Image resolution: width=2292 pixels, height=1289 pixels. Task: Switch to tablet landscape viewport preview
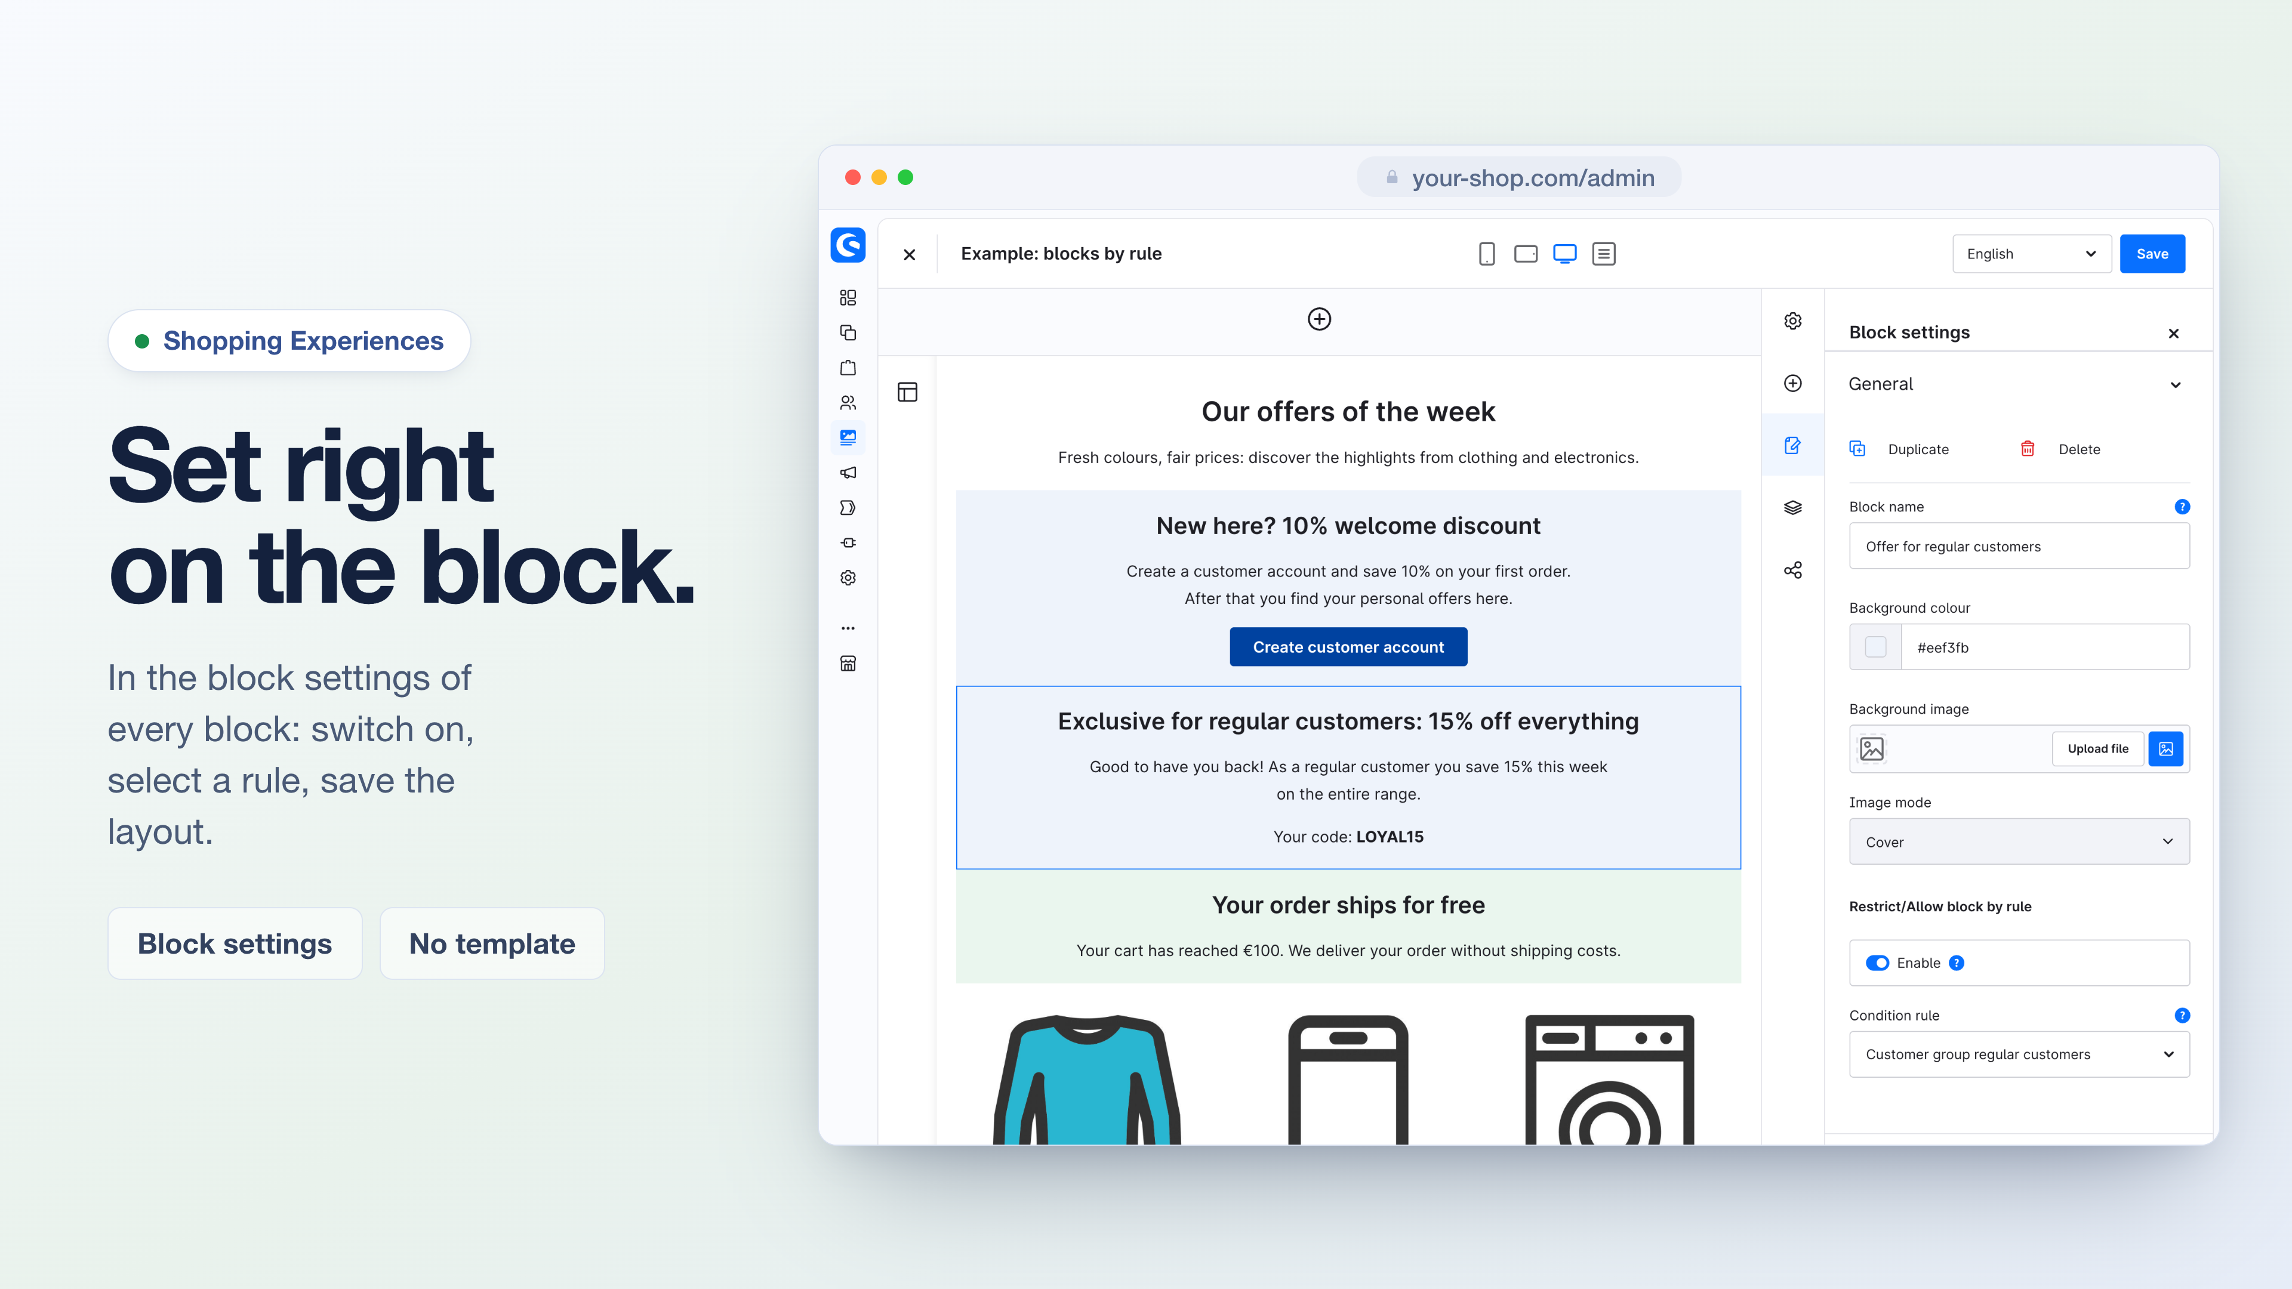(x=1525, y=254)
